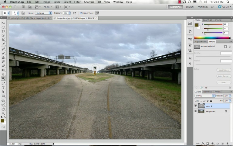Select the Eraser tool
The height and width of the screenshot is (146, 233).
[x=3, y=66]
